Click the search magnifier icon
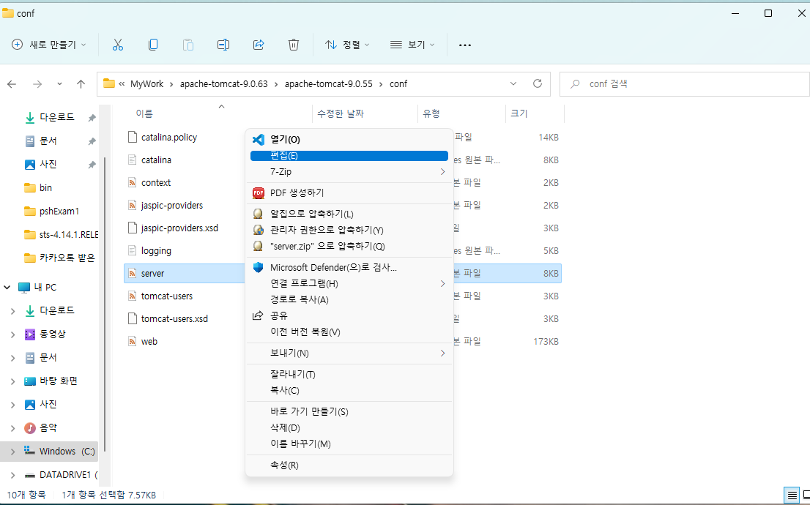 point(575,83)
